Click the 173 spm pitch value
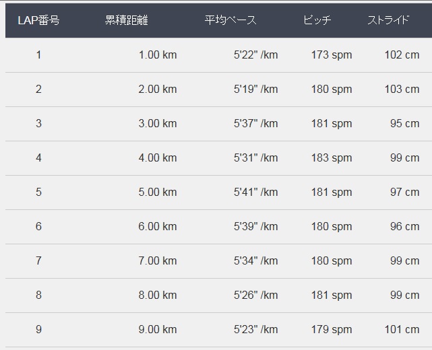 pos(332,55)
